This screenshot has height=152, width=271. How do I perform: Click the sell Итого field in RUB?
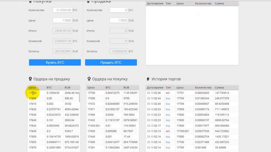119,31
